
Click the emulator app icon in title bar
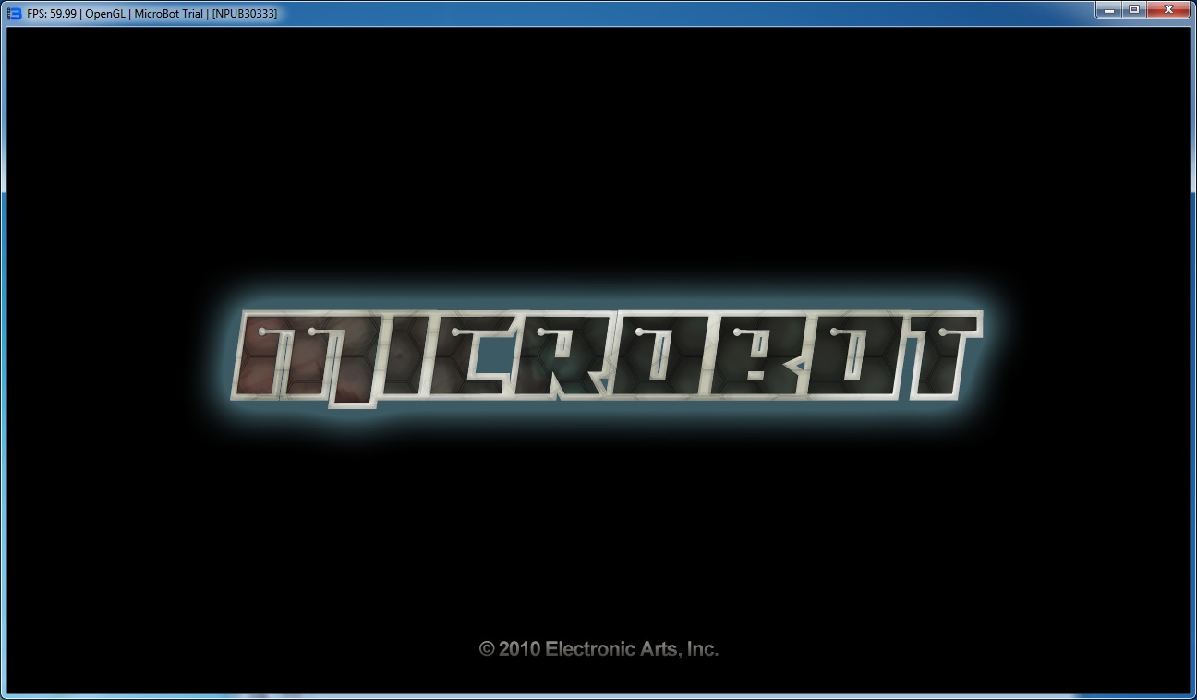[15, 13]
